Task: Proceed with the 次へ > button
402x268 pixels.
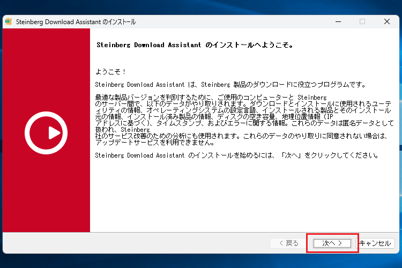Action: pos(332,243)
